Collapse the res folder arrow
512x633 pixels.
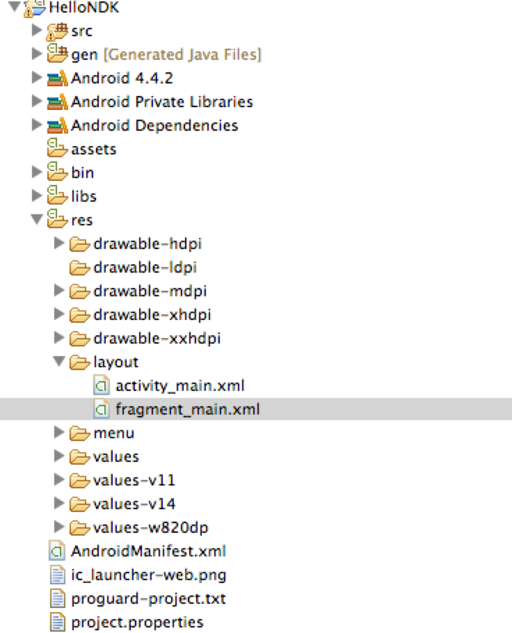click(37, 220)
